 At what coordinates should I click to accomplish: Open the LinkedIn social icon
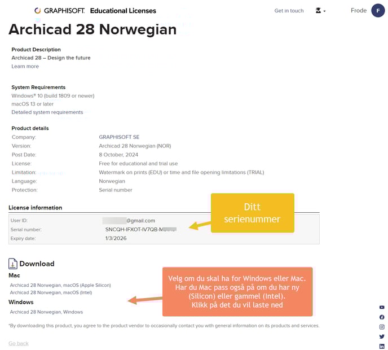[382, 346]
